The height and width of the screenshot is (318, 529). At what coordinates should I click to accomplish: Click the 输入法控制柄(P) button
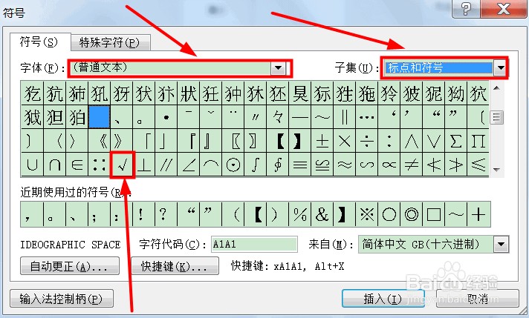pos(62,299)
